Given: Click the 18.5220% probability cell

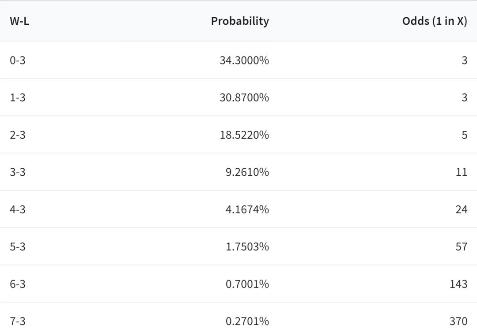Looking at the screenshot, I should pyautogui.click(x=244, y=135).
